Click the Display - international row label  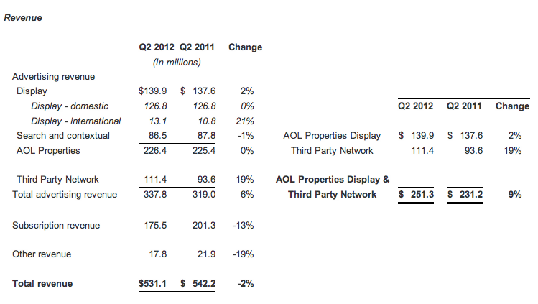[x=76, y=121]
